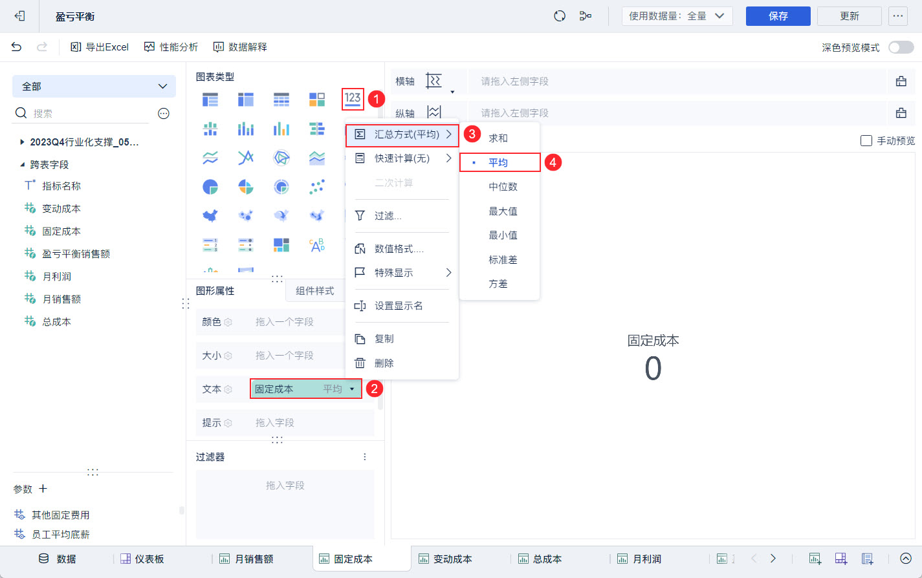Choose 方差 aggregation option
The image size is (922, 578).
pyautogui.click(x=499, y=284)
